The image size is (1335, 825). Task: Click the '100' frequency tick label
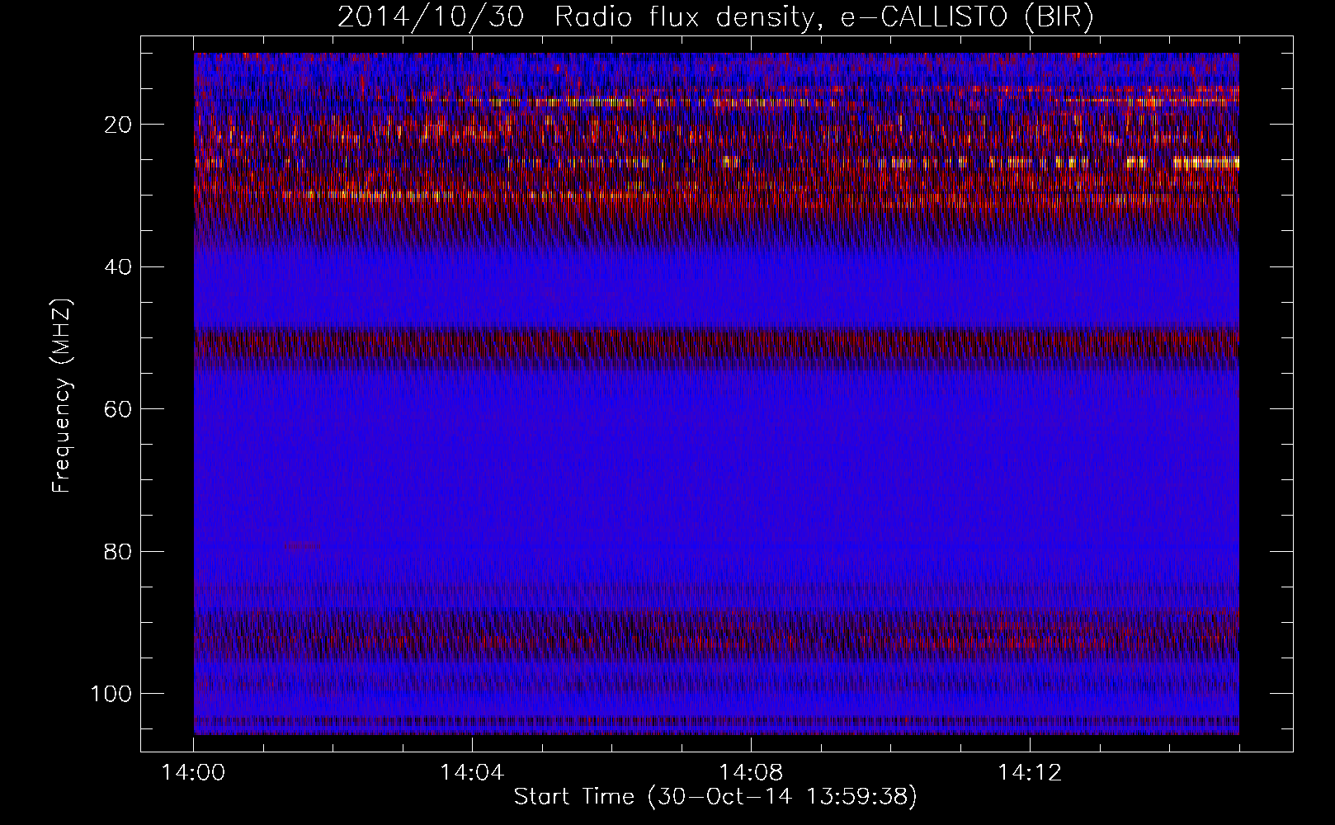coord(112,694)
